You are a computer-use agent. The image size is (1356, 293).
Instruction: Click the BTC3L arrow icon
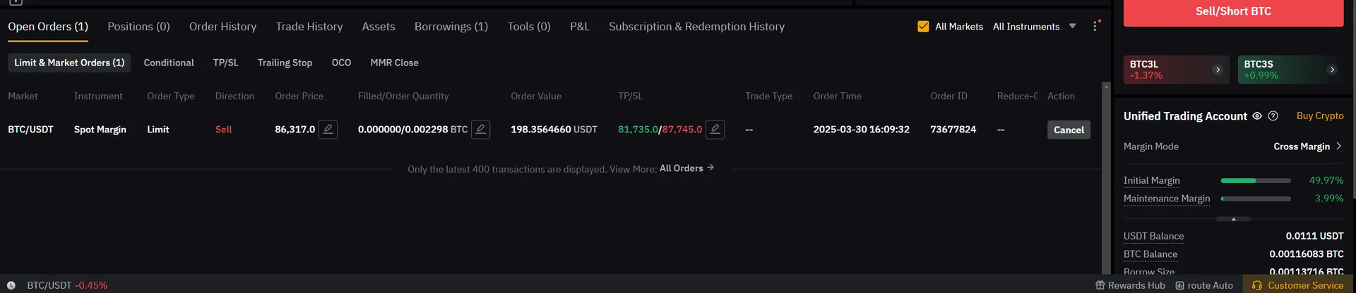(1218, 70)
